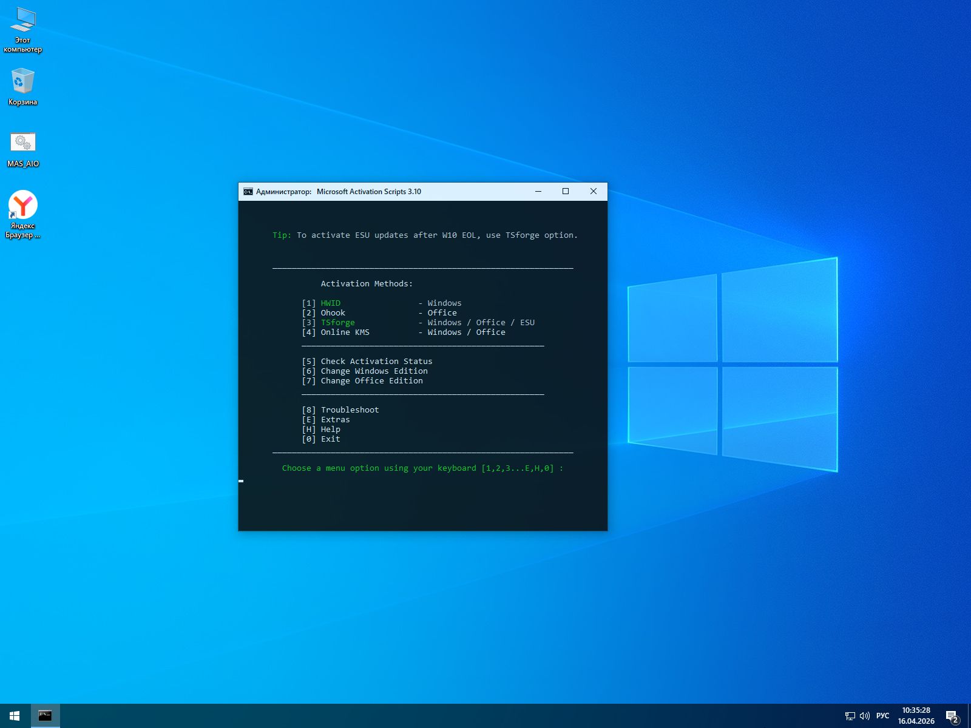Switch input language via РУС indicator
Screen dimensions: 971x728
click(x=882, y=716)
